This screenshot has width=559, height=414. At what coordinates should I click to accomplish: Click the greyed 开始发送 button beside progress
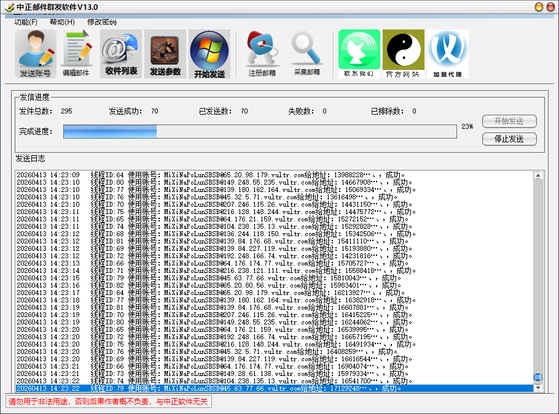click(509, 121)
